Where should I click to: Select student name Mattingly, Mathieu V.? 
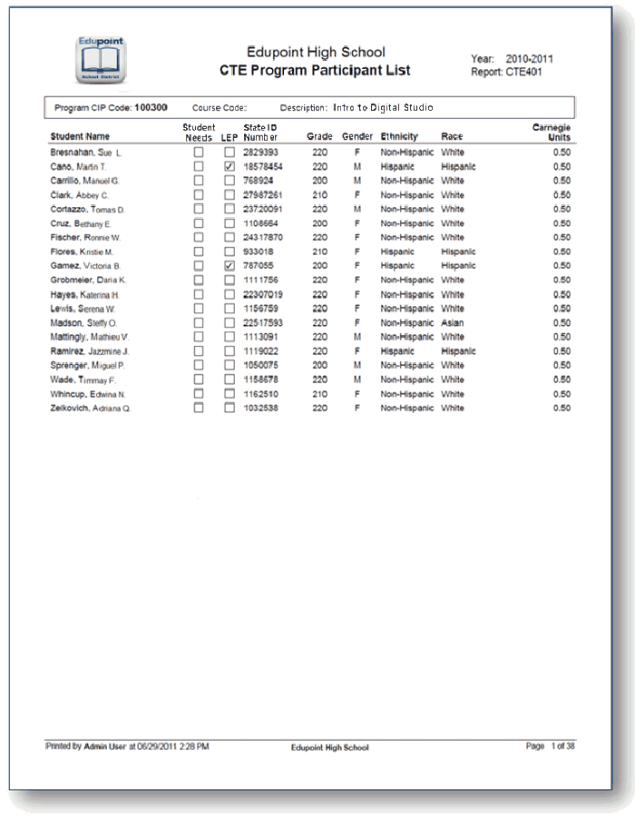(x=89, y=337)
